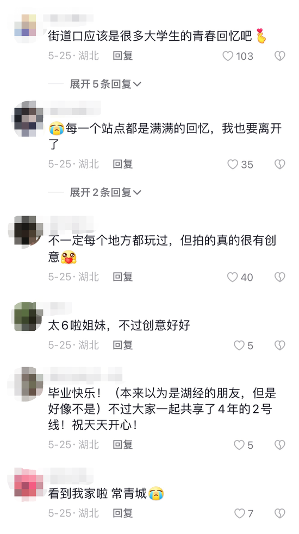Like the 很有创意 comment with 40 likes

(233, 277)
